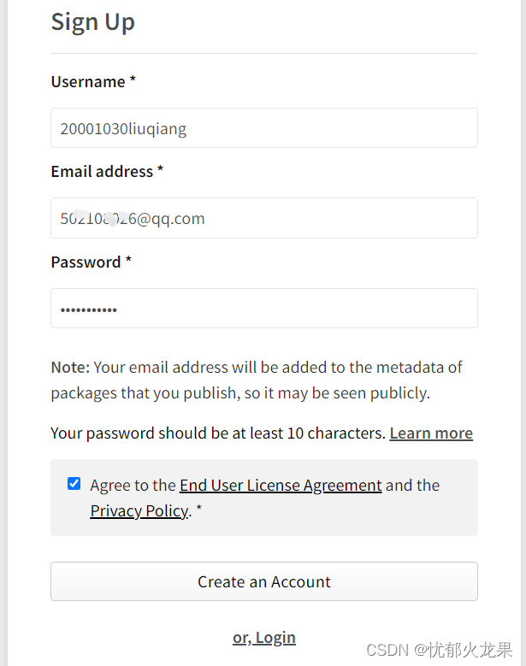526x666 pixels.
Task: Click the 'Agree to the' label text
Action: 133,485
